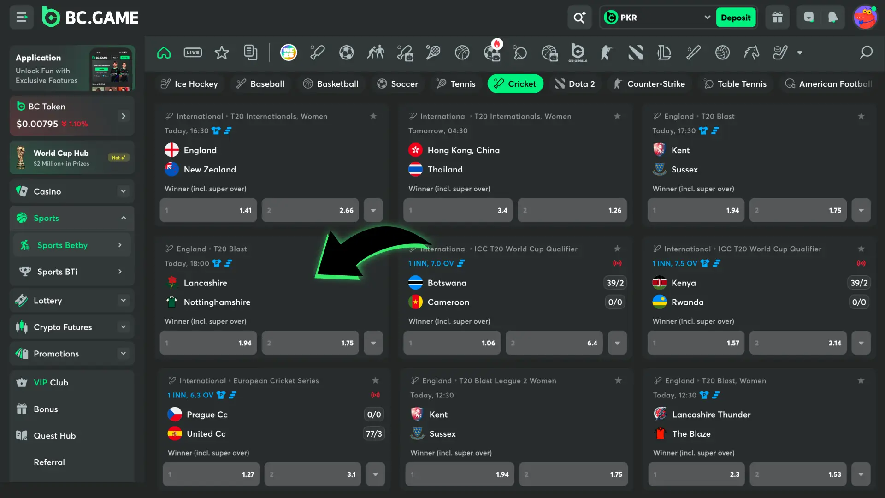Open the PKR currency dropdown

coord(657,18)
